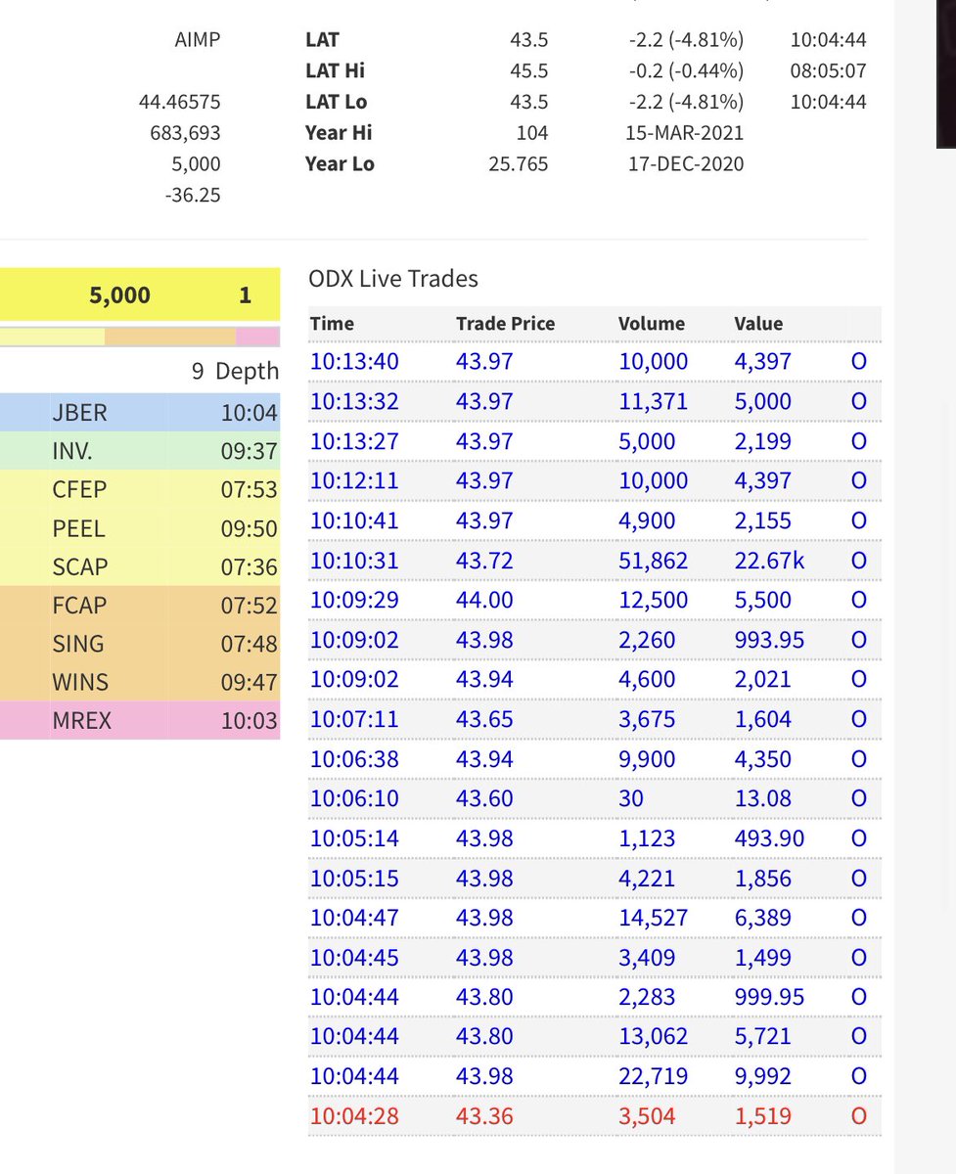Select the JBER market maker row
Screen dimensions: 956x1174
tap(140, 413)
